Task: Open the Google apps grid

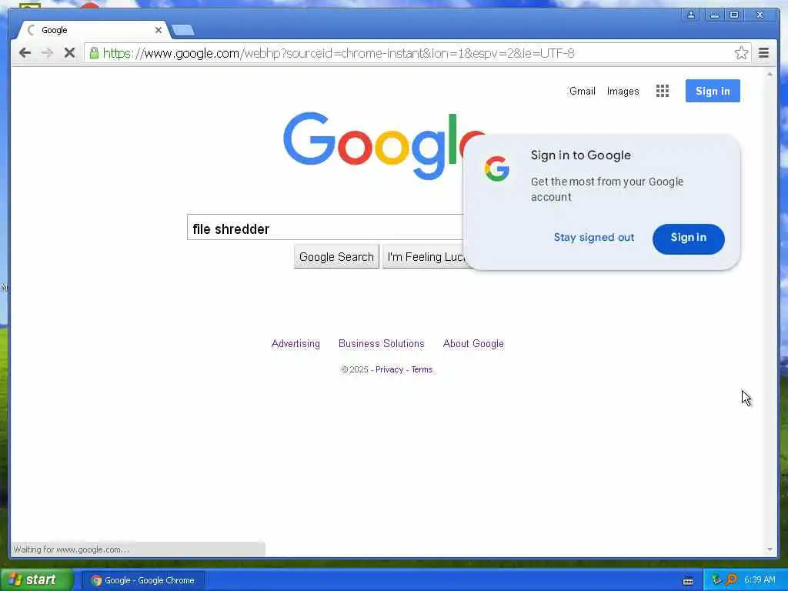Action: (663, 91)
